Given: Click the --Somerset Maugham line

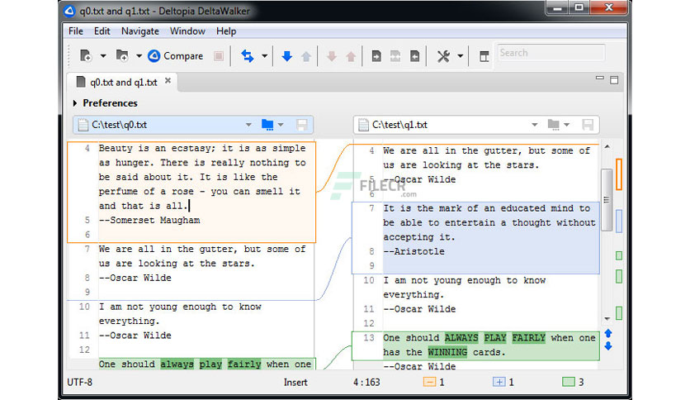Looking at the screenshot, I should (x=149, y=221).
